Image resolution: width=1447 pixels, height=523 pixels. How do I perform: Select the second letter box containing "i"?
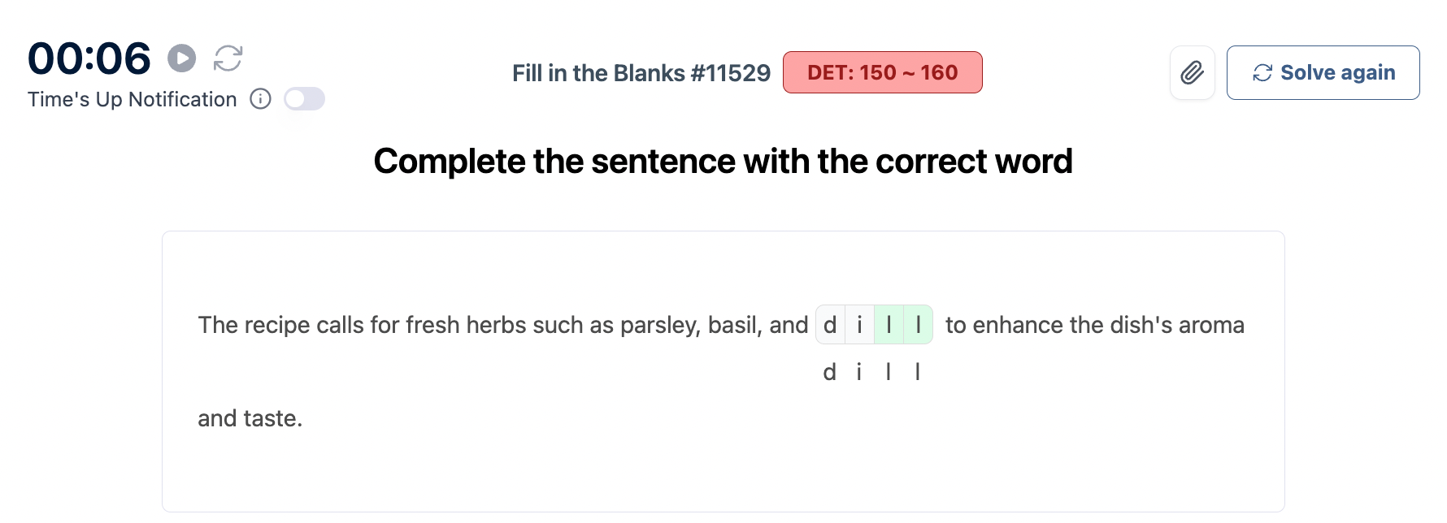859,325
